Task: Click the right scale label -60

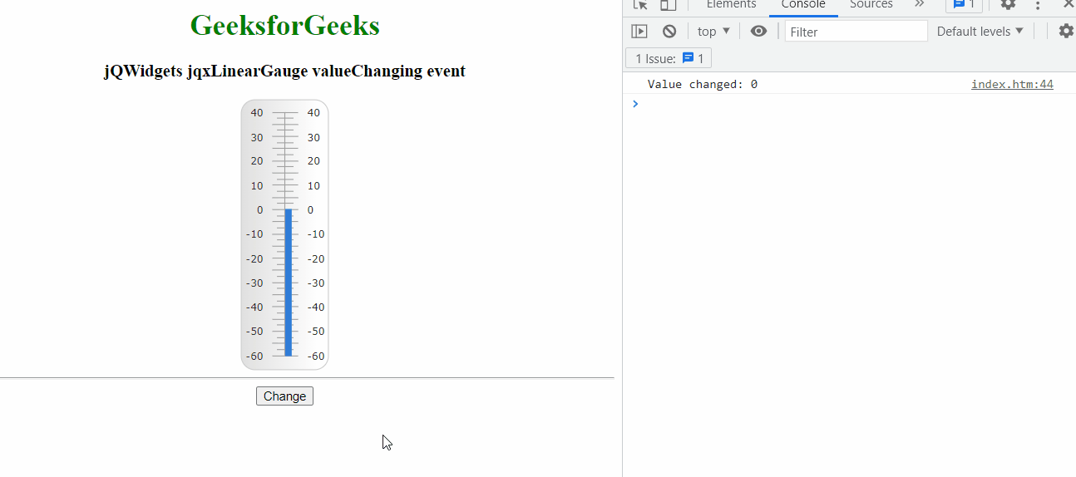Action: (x=316, y=357)
